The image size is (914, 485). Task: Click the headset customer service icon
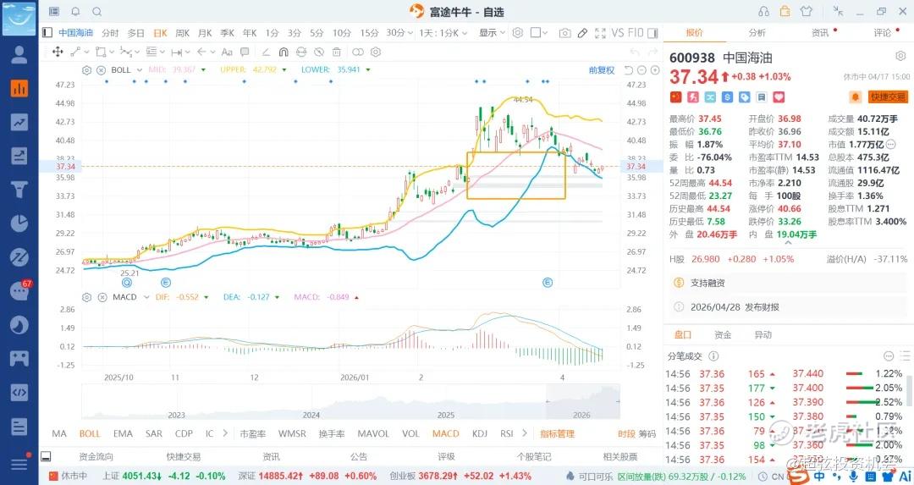tap(764, 11)
